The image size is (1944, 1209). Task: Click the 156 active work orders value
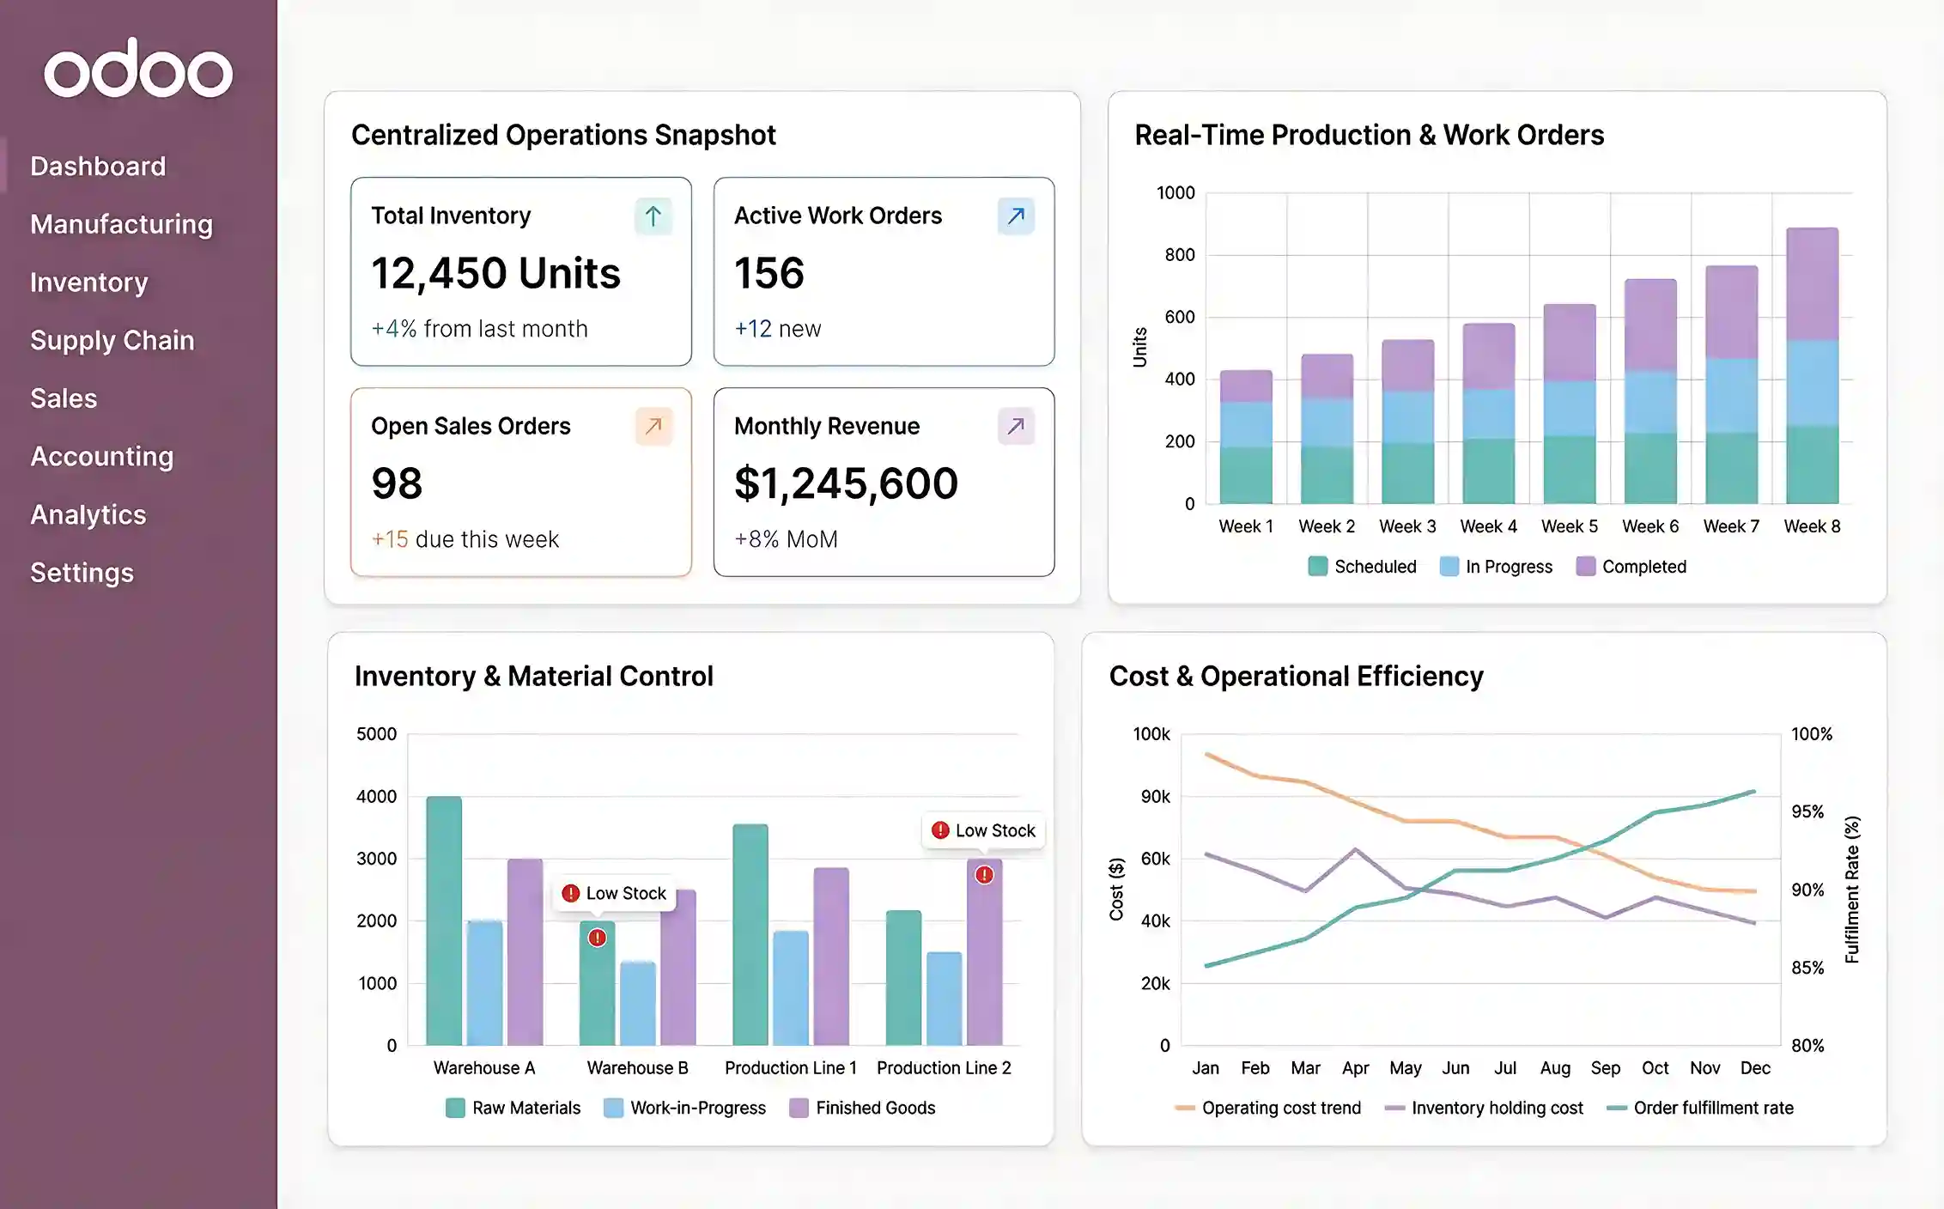point(769,273)
